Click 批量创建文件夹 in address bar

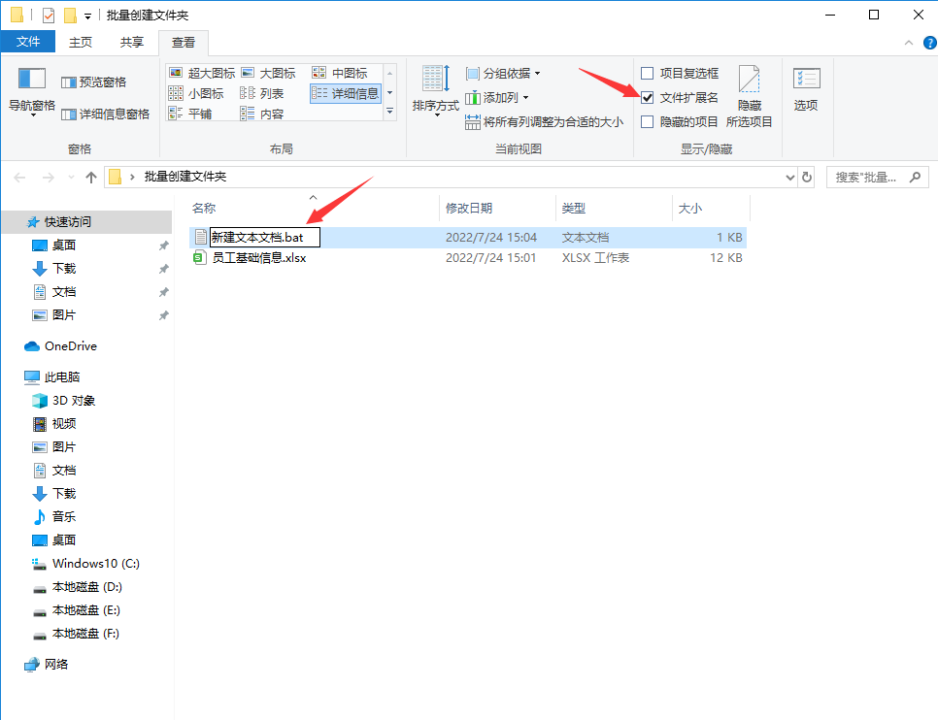[x=185, y=177]
